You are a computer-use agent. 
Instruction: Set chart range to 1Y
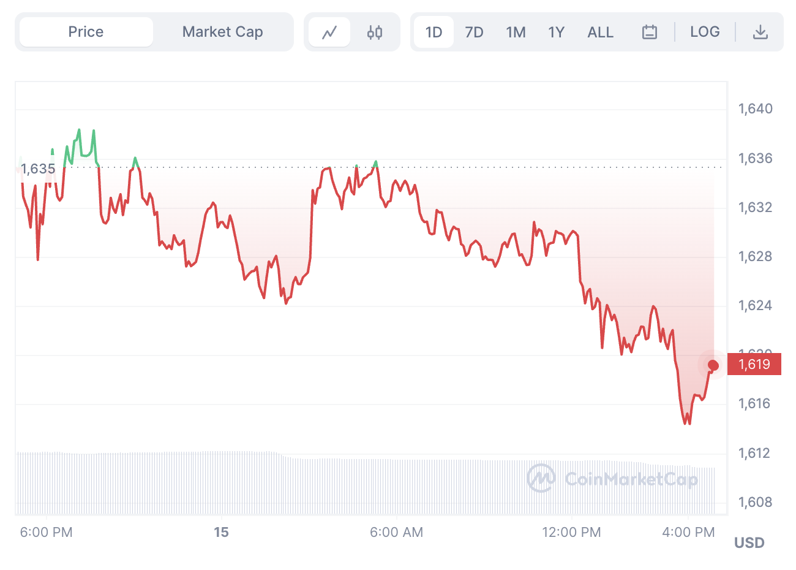point(556,32)
